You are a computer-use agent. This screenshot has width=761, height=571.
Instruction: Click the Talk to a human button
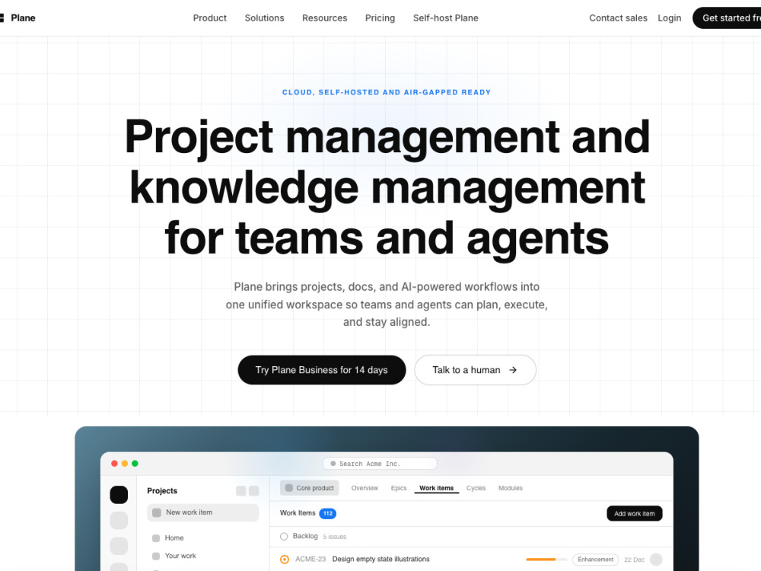click(x=475, y=370)
